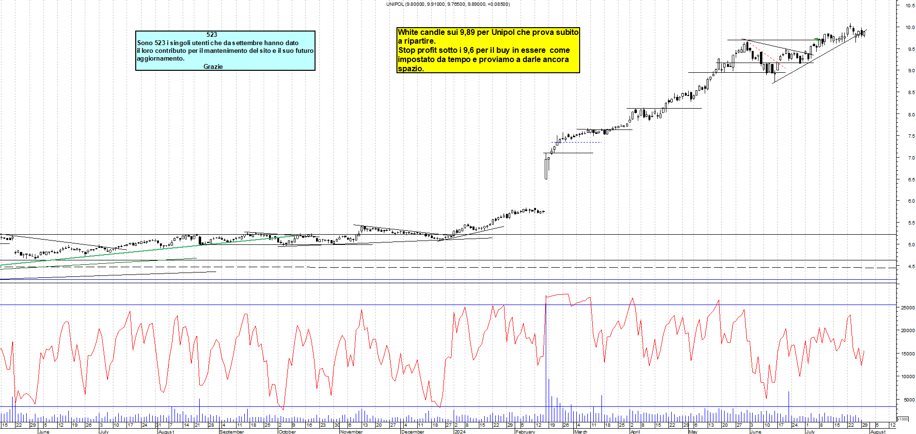This screenshot has height=434, width=916.
Task: Click the 4.5 price axis label
Action: [x=911, y=266]
